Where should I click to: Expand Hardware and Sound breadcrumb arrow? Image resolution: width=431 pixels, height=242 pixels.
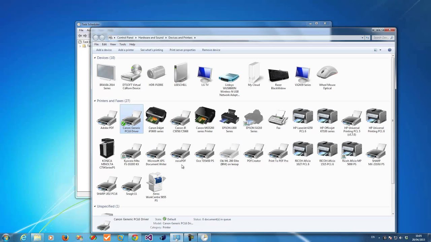pyautogui.click(x=166, y=38)
